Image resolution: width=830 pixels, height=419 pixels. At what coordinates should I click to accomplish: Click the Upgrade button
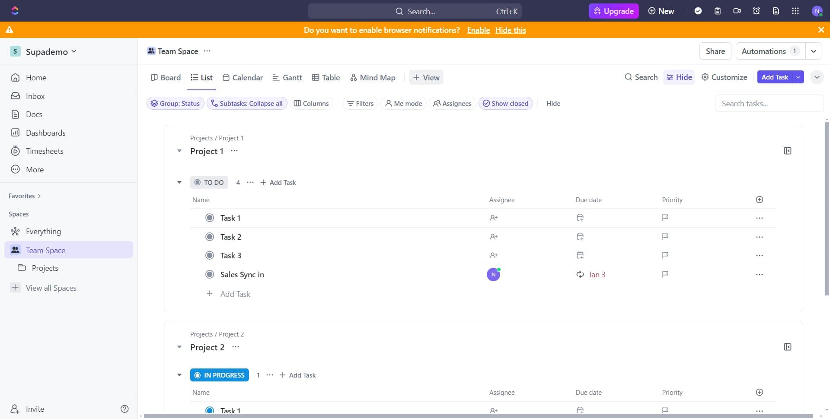[x=613, y=11]
